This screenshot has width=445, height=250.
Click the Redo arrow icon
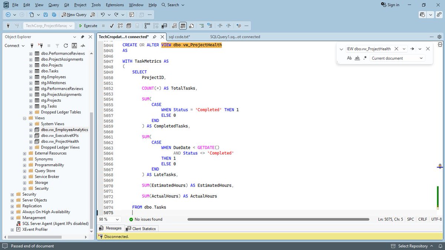116,14
